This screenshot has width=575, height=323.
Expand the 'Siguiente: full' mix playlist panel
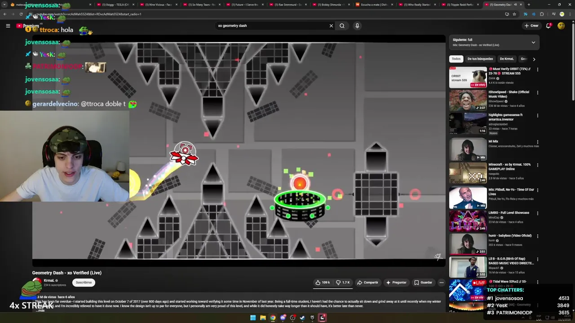tap(533, 43)
